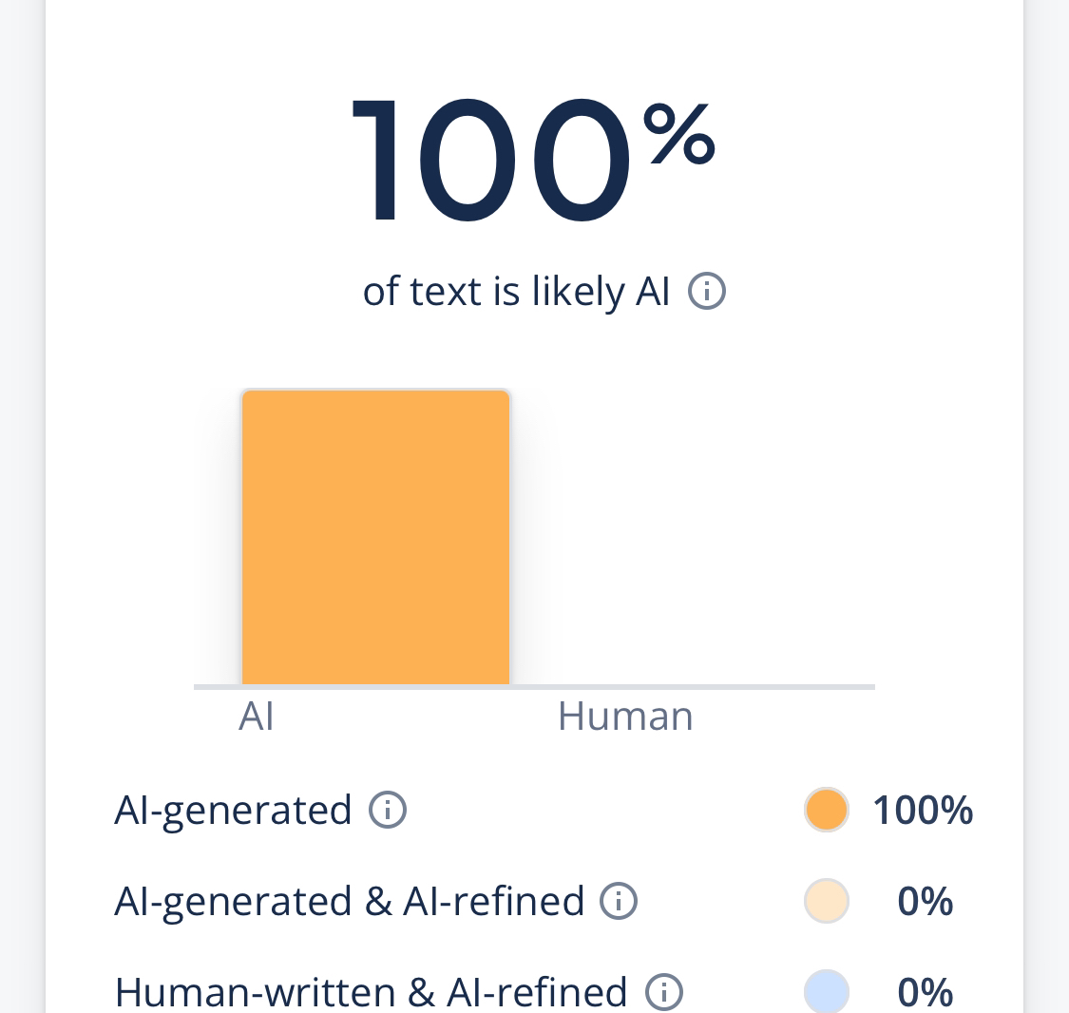
Task: Click the 0% value for Human-written & AI-refined
Action: click(925, 992)
